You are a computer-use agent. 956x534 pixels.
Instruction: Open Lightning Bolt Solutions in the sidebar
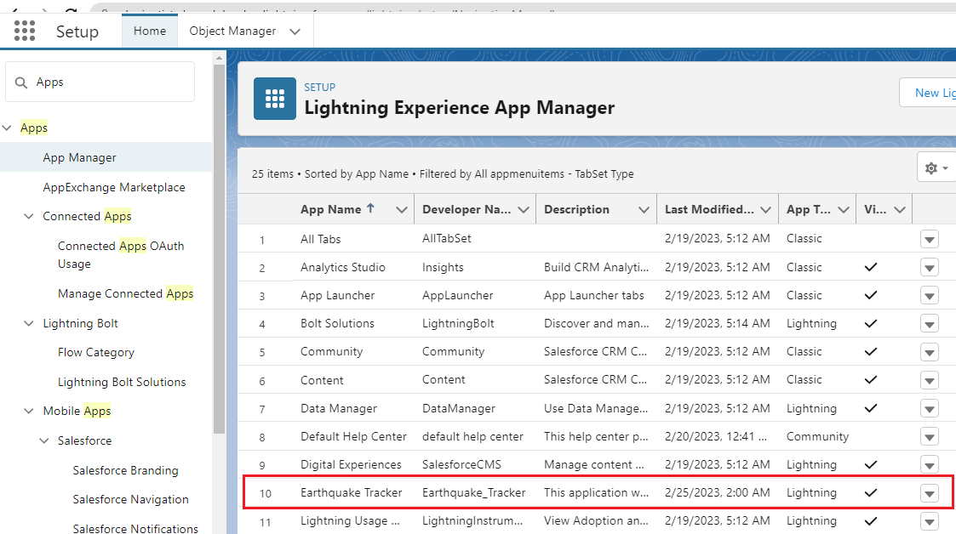(x=122, y=382)
